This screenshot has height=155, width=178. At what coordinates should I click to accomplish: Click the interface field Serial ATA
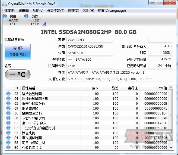tap(90, 53)
